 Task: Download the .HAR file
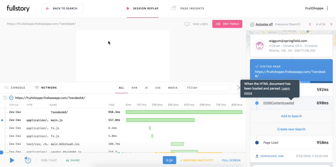click(270, 156)
